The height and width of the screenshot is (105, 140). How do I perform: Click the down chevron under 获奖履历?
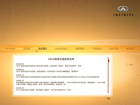pyautogui.click(x=37, y=51)
